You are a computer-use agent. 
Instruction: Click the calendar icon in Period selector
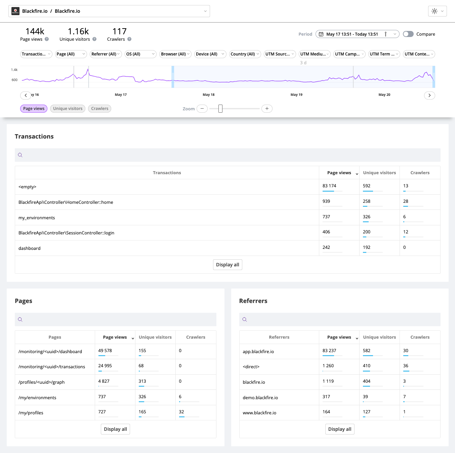click(321, 34)
